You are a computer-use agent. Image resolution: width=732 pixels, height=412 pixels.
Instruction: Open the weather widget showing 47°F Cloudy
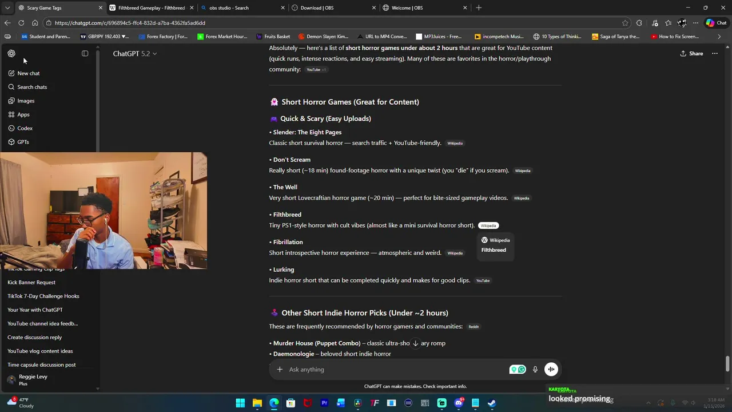(21, 403)
